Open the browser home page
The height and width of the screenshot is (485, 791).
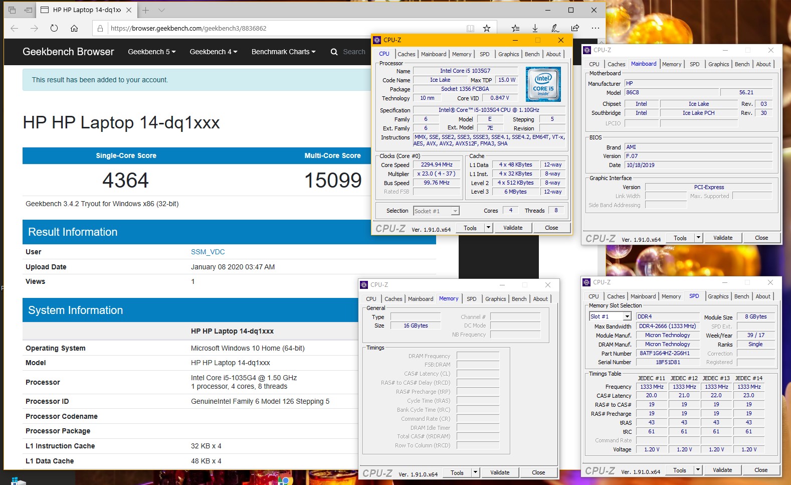(74, 28)
